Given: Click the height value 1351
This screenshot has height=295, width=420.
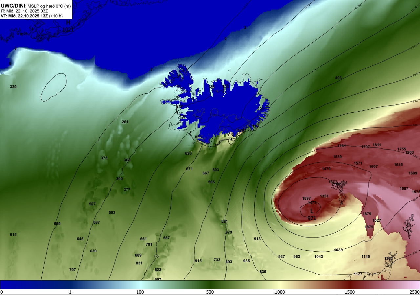Looking at the screenshot, I should [324, 196].
